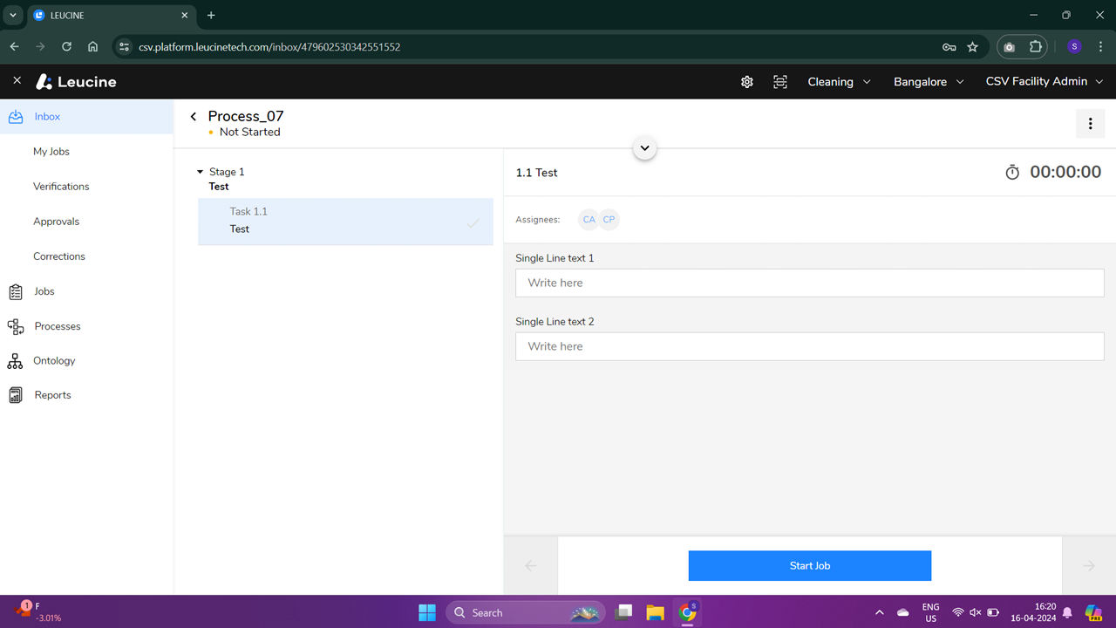The height and width of the screenshot is (628, 1116).
Task: Expand job details with chevron-down button
Action: click(x=644, y=148)
